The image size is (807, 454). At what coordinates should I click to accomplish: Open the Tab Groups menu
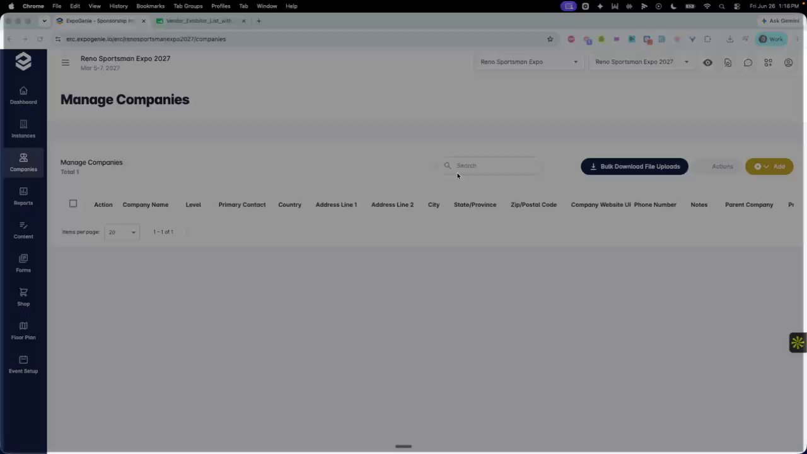tap(188, 6)
